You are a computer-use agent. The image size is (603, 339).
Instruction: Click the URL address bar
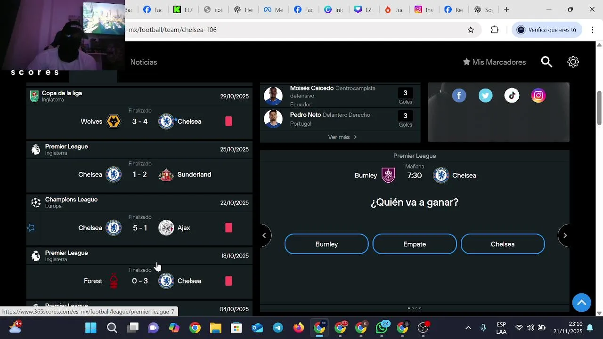[x=292, y=30]
